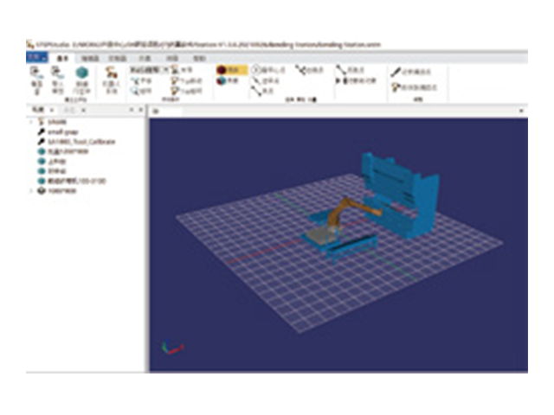This screenshot has width=554, height=415.
Task: Open the viewport tab dropdown arrow at right
Action: click(x=521, y=111)
